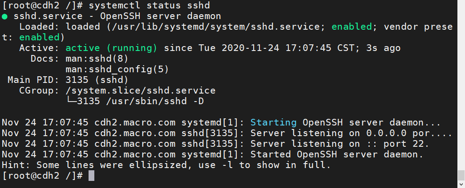Click Main PID value 3135 (sshd)
This screenshot has width=465, height=188.
click(x=97, y=80)
